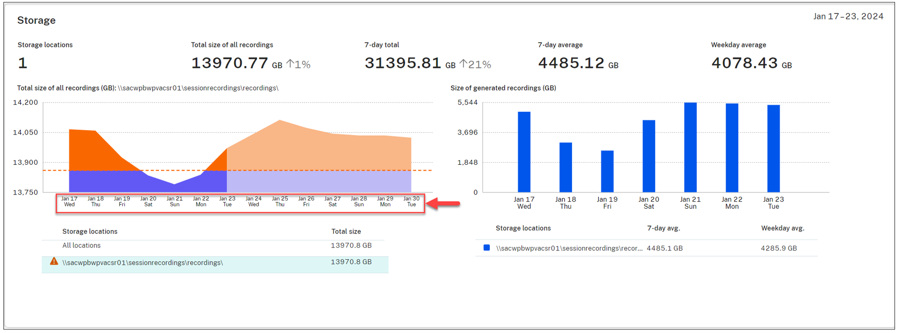Click the Jan 21 blue bar

coord(690,147)
